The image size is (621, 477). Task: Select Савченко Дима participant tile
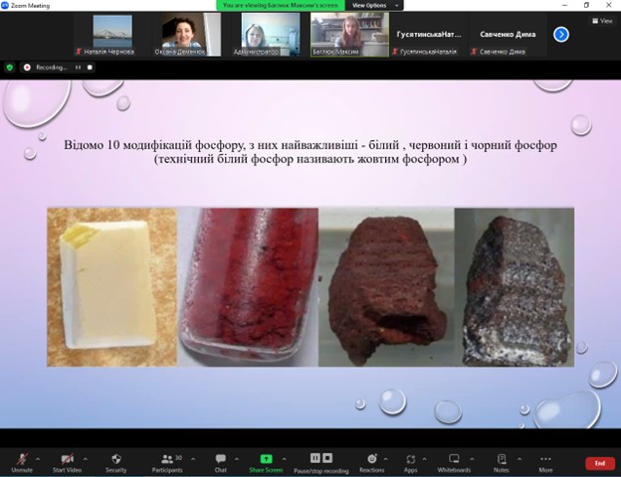(508, 35)
